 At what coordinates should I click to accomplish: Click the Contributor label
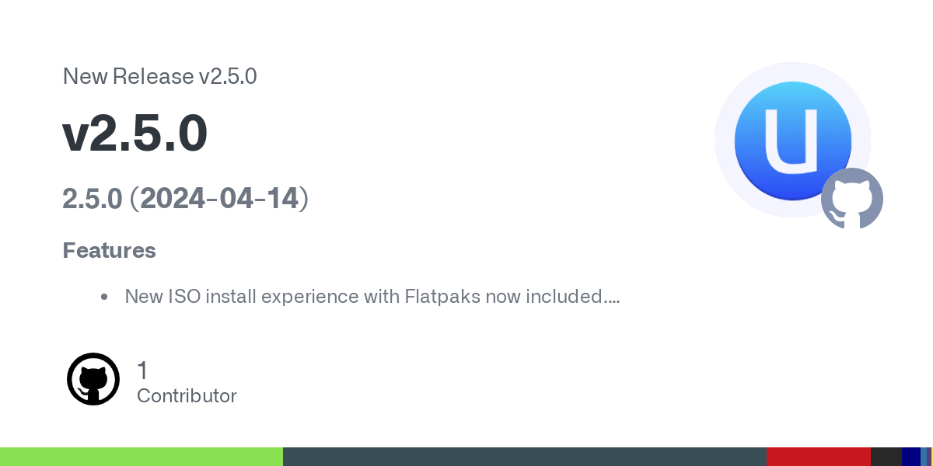click(x=187, y=396)
